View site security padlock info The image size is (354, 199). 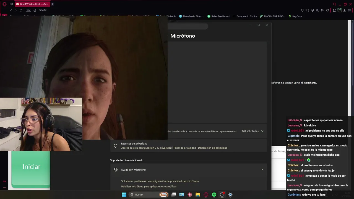click(x=35, y=10)
